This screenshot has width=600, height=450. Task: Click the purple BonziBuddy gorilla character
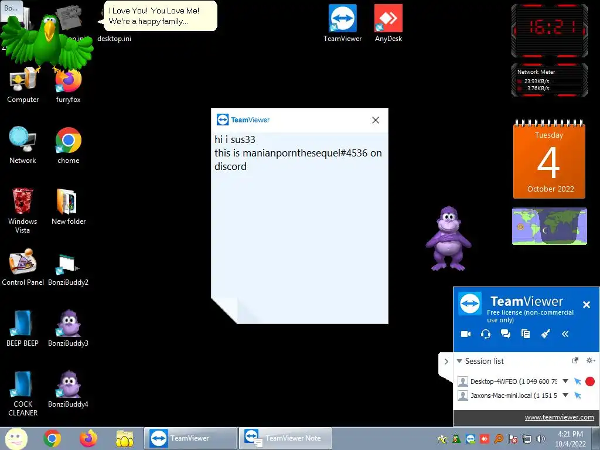coord(448,238)
